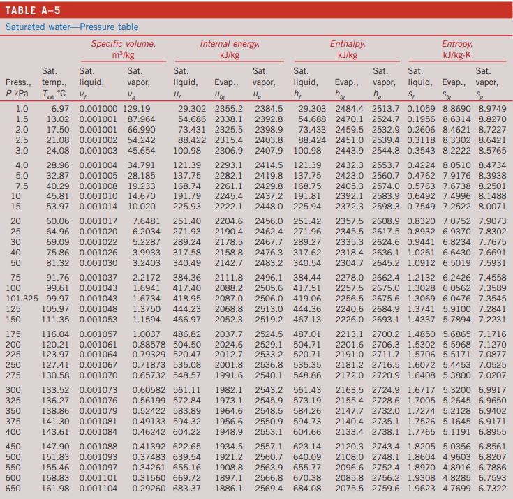513x499 pixels.
Task: Select enthalpy value '2583.9'
Action: (385, 196)
